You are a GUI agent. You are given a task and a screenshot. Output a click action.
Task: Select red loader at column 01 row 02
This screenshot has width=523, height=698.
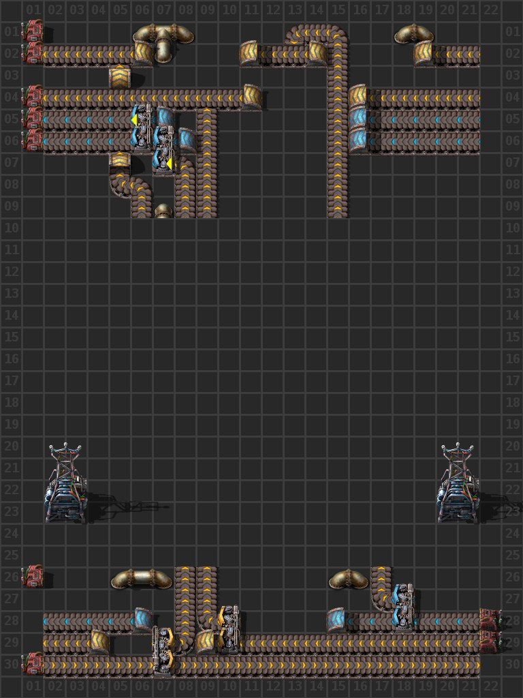[33, 53]
